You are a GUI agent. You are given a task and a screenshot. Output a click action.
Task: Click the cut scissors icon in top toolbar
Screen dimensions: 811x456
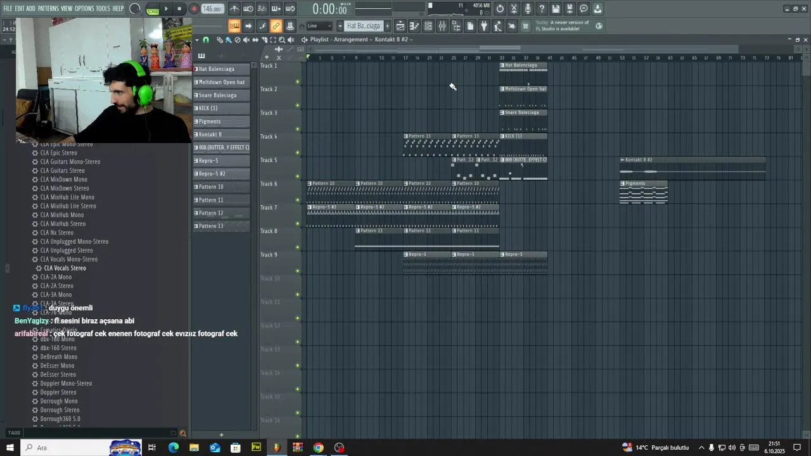(514, 9)
